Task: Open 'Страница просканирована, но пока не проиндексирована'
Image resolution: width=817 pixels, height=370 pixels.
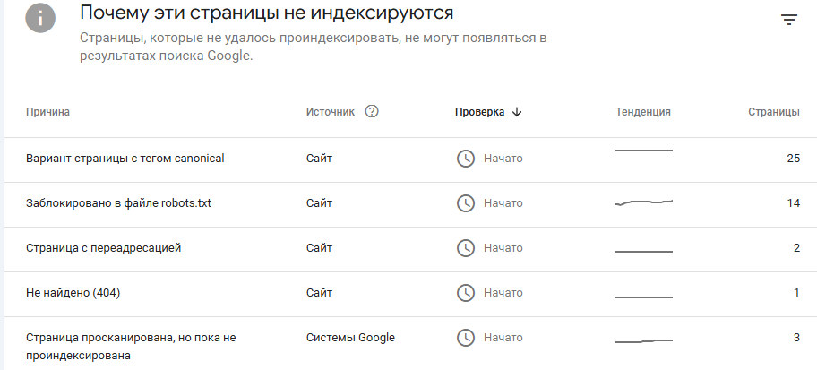Action: tap(131, 347)
